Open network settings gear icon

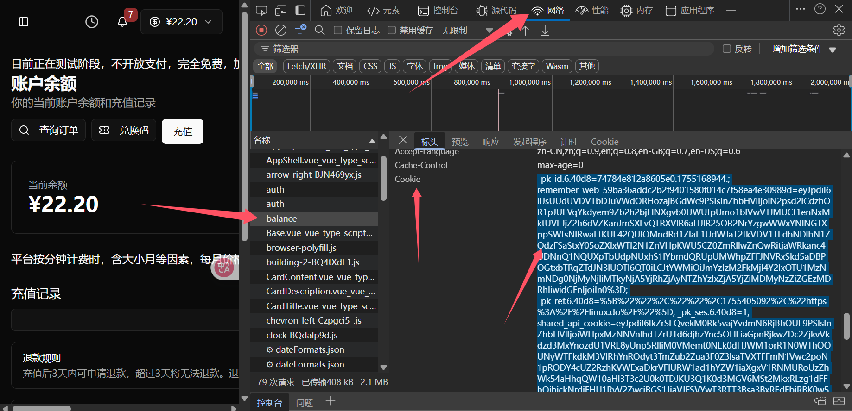839,30
